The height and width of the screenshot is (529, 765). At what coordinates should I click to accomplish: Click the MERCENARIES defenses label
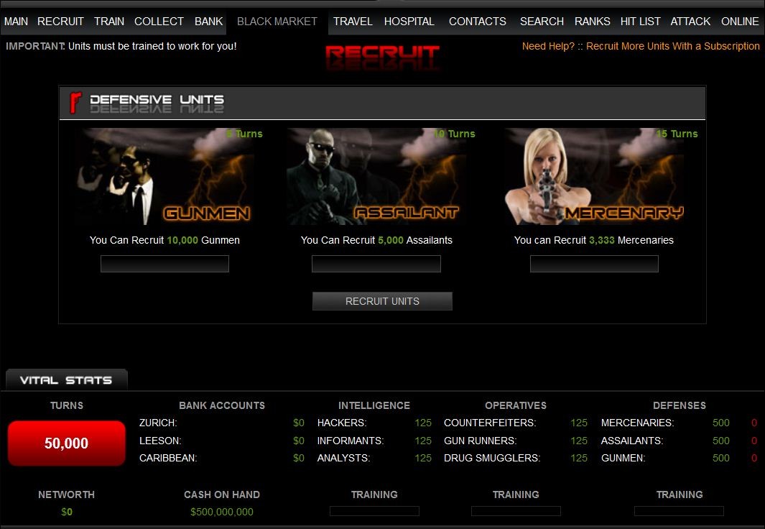click(x=638, y=423)
